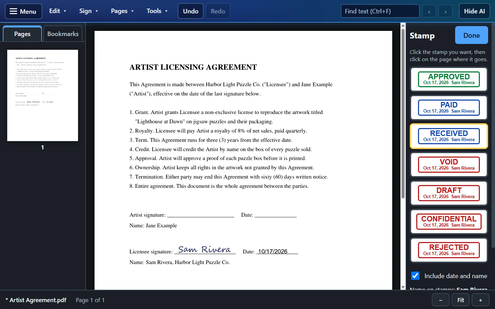Click the "2. Royalty" clause line
This screenshot has width=495, height=309.
click(x=218, y=131)
